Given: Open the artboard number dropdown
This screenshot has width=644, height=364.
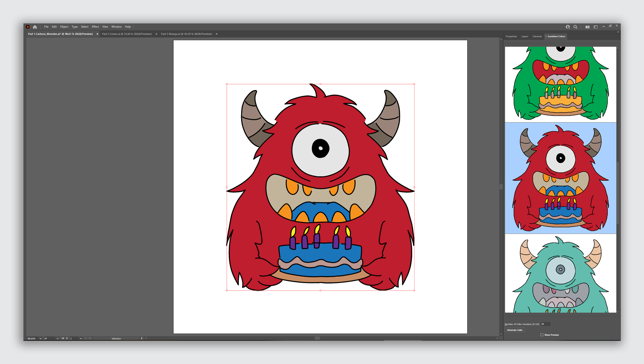Looking at the screenshot, I should coord(81,338).
